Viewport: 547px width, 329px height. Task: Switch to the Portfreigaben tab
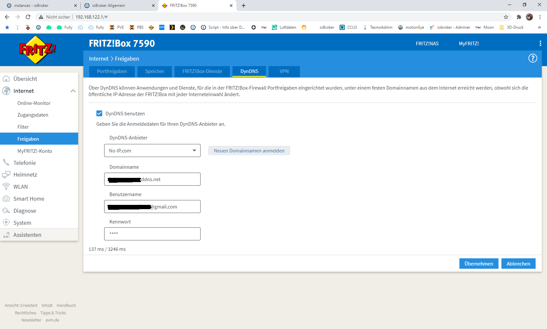pos(112,71)
